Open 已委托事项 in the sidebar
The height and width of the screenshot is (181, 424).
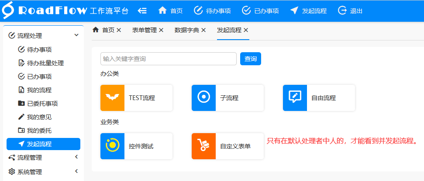(x=43, y=104)
